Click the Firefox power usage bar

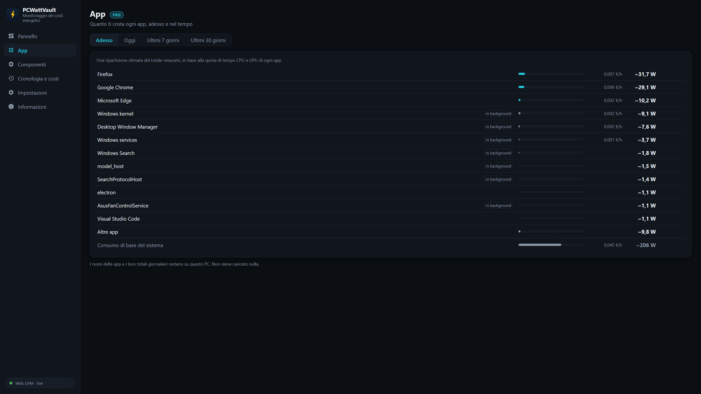(x=551, y=74)
